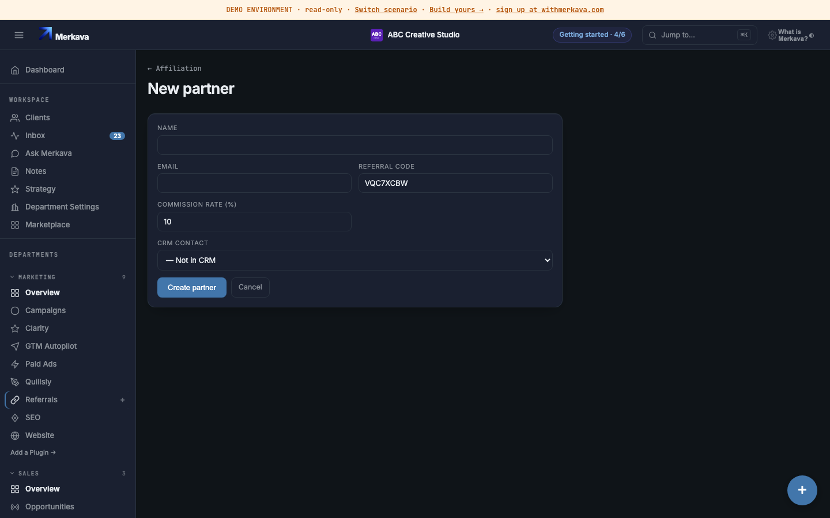Toggle the dark mode half-circle icon
The width and height of the screenshot is (830, 518).
pos(812,36)
